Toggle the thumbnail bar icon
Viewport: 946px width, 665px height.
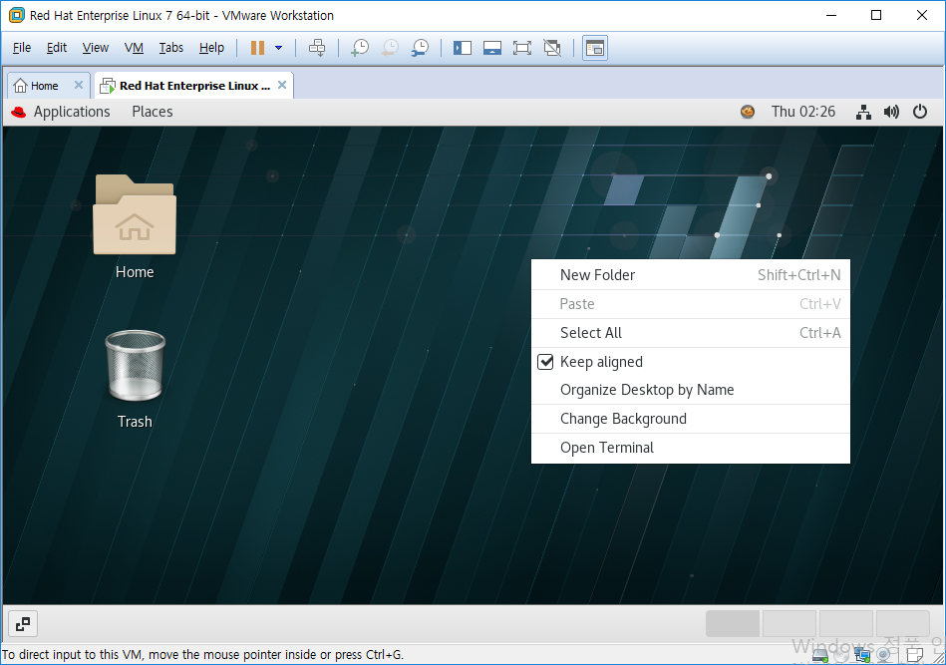pos(492,48)
